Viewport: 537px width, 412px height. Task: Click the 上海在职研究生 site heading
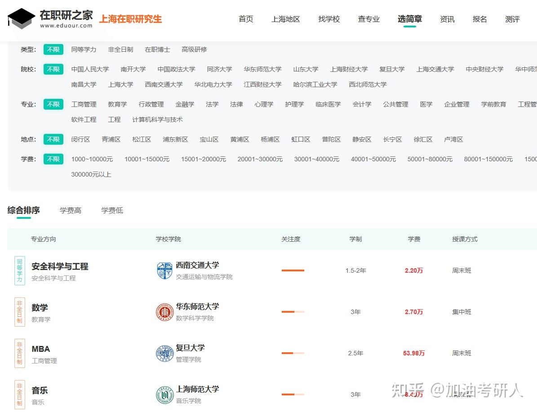click(130, 19)
